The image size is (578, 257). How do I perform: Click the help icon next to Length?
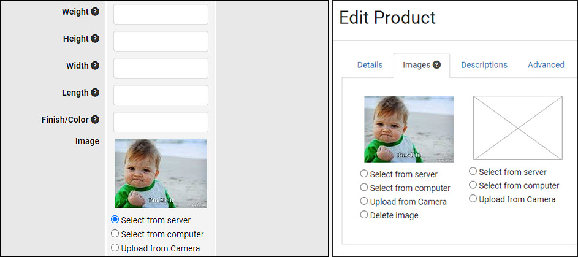click(x=95, y=93)
